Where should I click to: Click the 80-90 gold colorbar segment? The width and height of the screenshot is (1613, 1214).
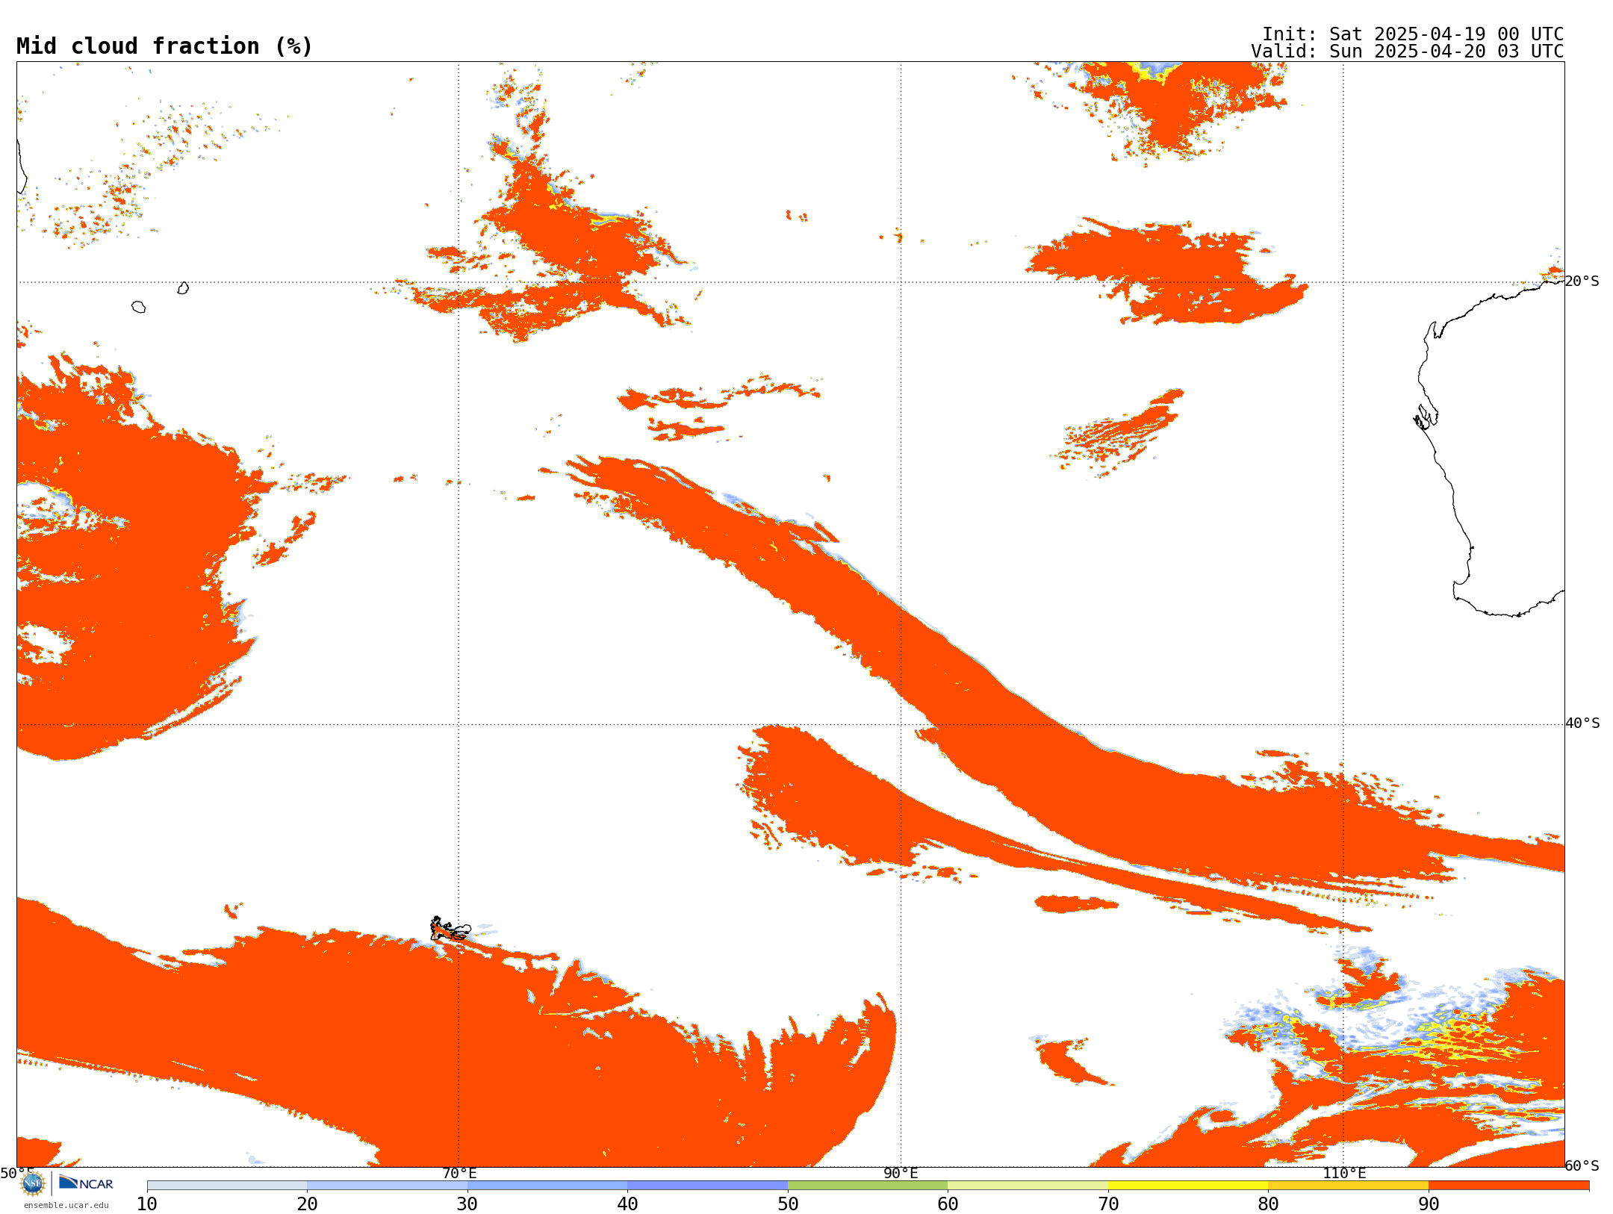click(x=1348, y=1186)
